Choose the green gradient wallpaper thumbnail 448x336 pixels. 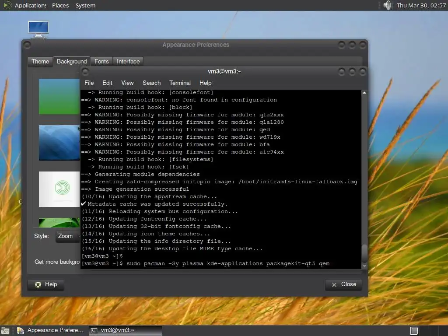[x=59, y=97]
